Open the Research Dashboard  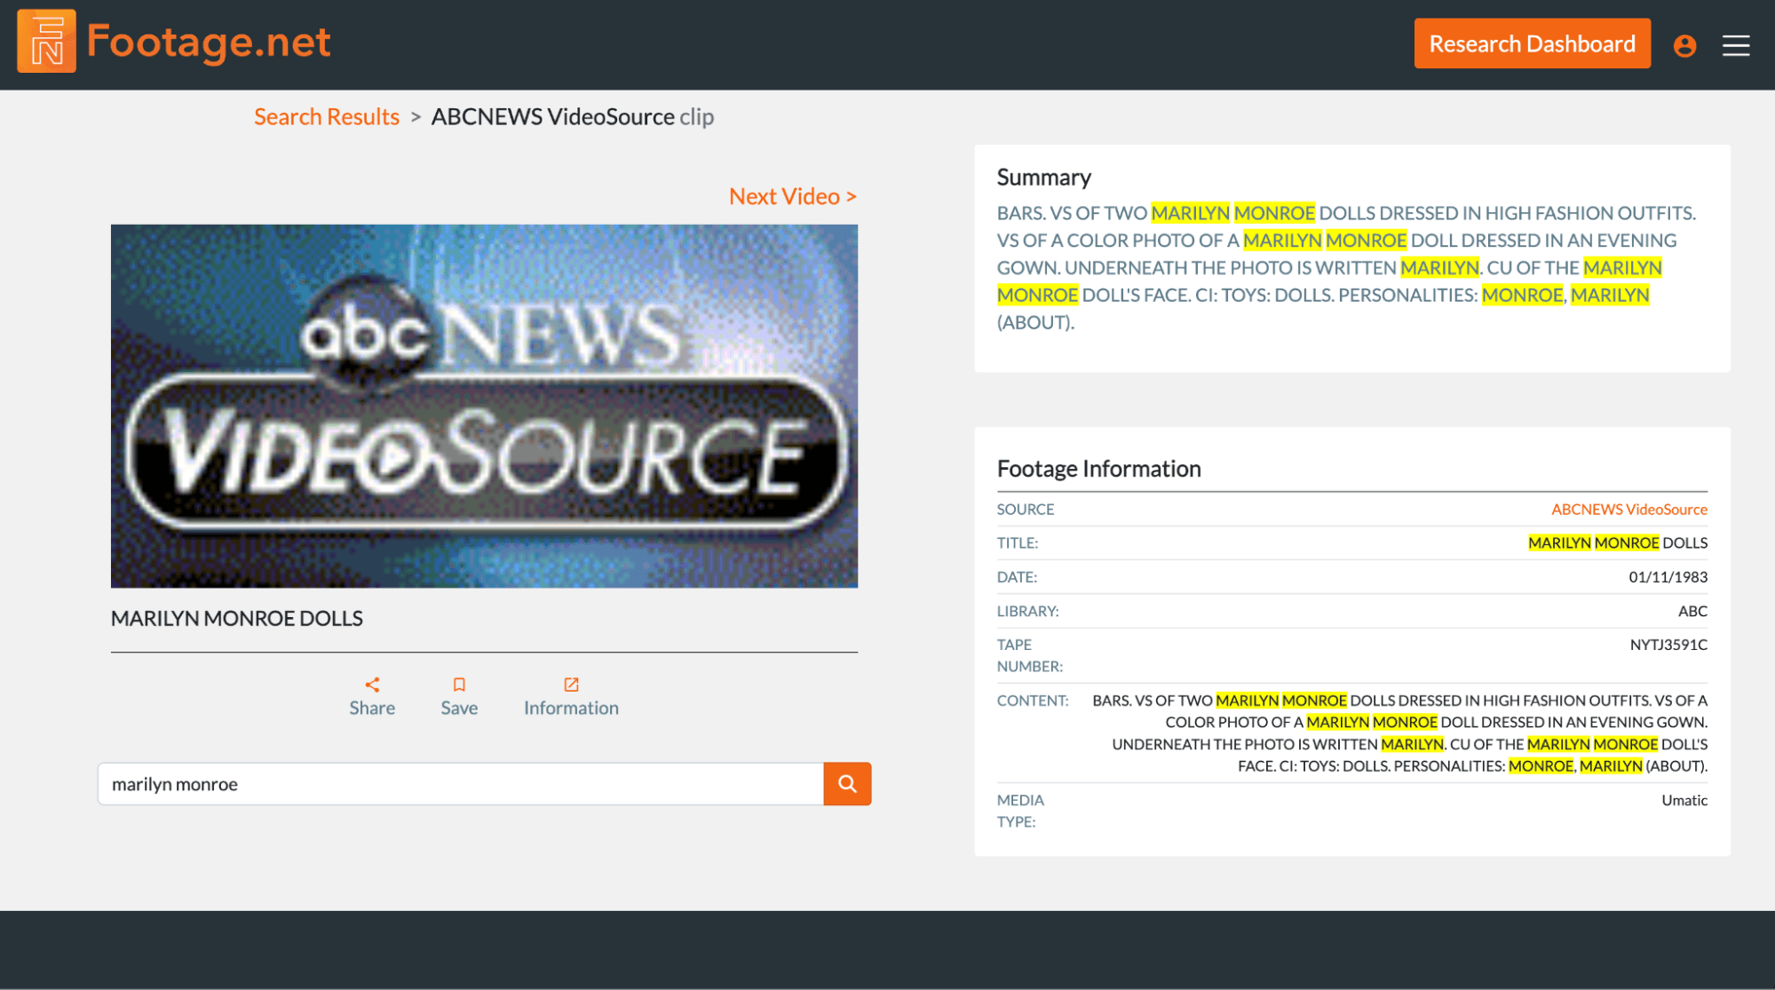click(1532, 44)
